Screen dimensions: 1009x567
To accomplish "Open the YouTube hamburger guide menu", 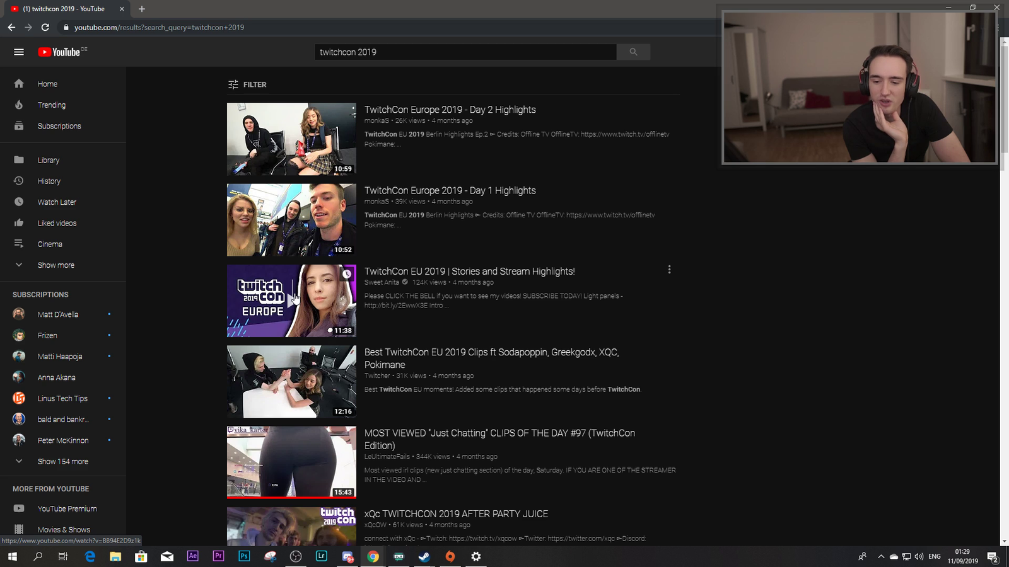I will tap(19, 52).
